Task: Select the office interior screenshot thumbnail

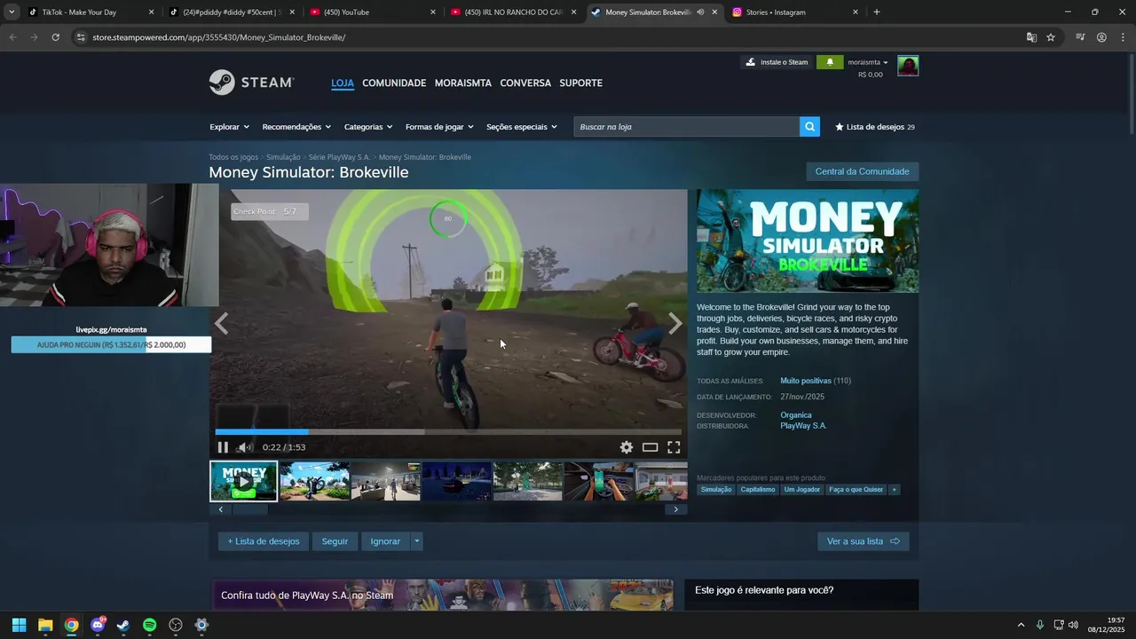Action: click(386, 481)
